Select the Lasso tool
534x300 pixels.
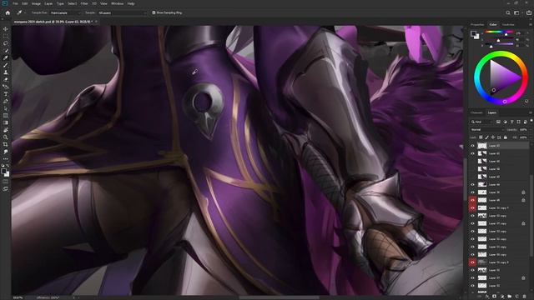[6, 43]
